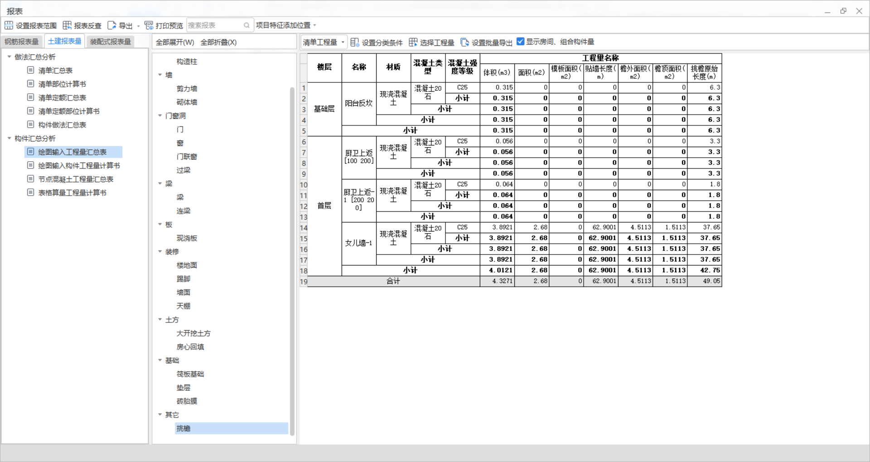The width and height of the screenshot is (870, 462).
Task: Collapse the 做法汇总分析 tree group
Action: pyautogui.click(x=9, y=57)
